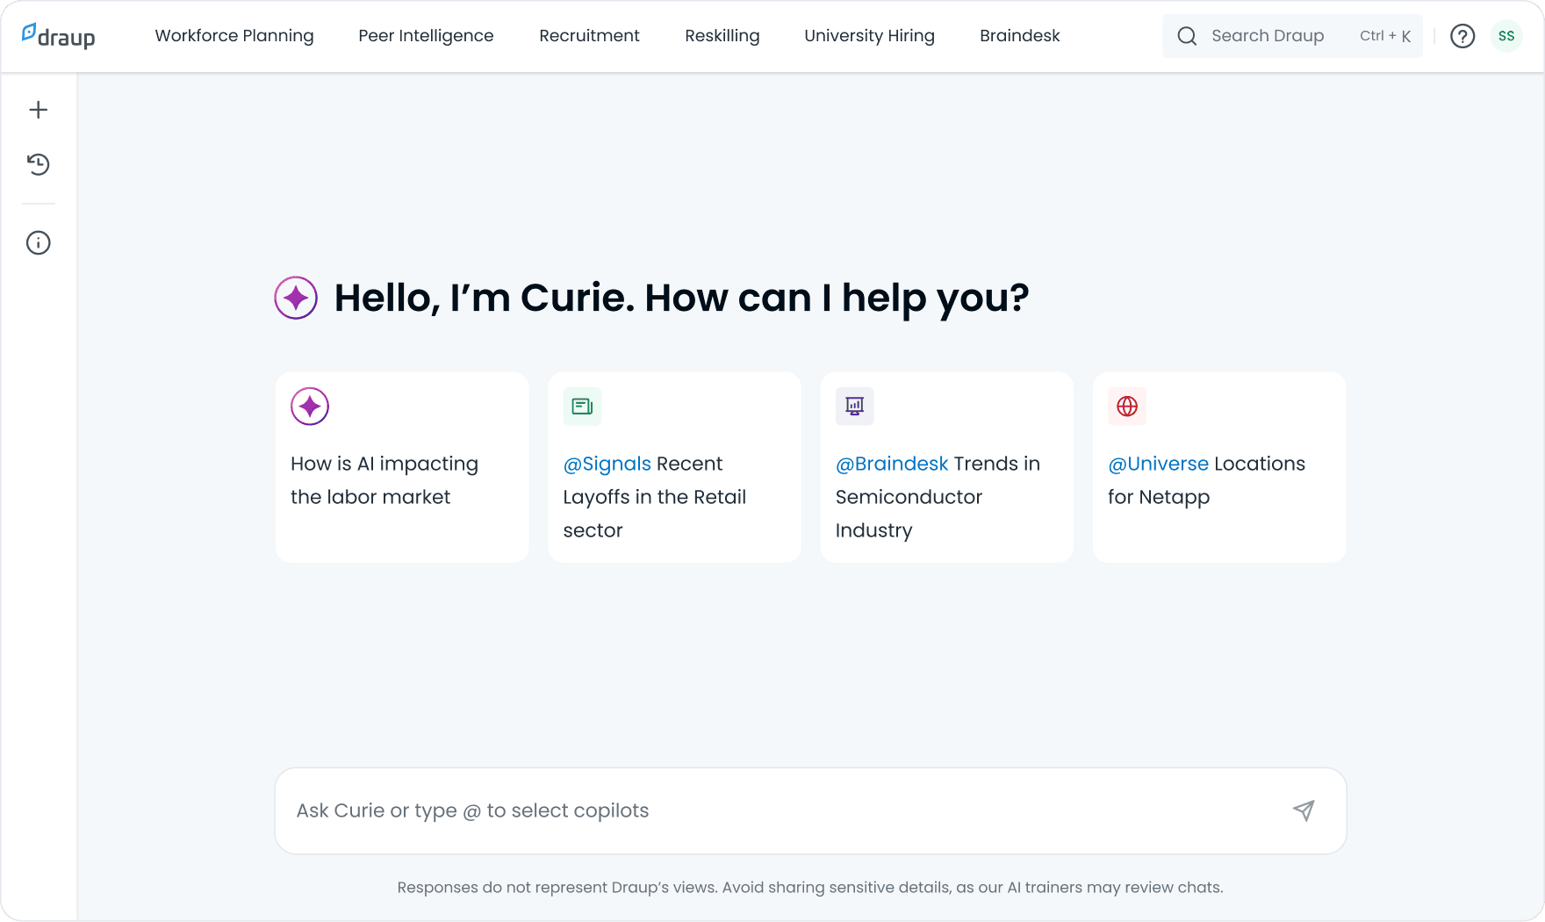Focus the Ask Curie message input
The image size is (1545, 922).
tap(810, 810)
